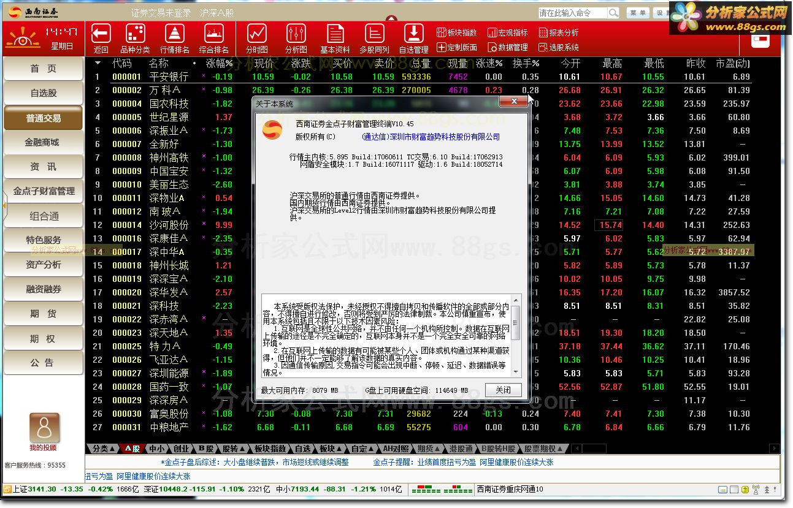This screenshot has height=508, width=793.
Task: Open 自选管理 download icon
Action: click(414, 34)
